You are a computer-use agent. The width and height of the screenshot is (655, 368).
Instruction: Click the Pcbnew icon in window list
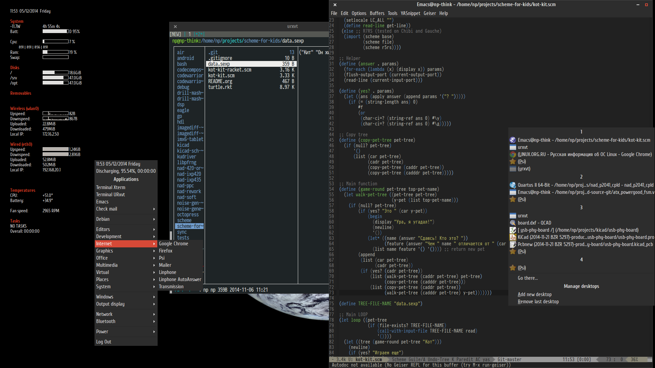tap(512, 244)
